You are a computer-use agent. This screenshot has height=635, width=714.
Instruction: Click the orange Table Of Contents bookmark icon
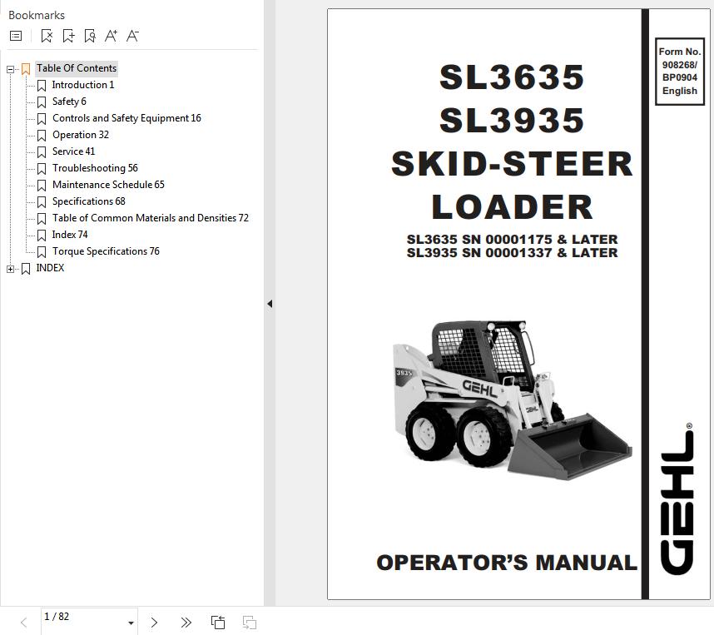(26, 69)
